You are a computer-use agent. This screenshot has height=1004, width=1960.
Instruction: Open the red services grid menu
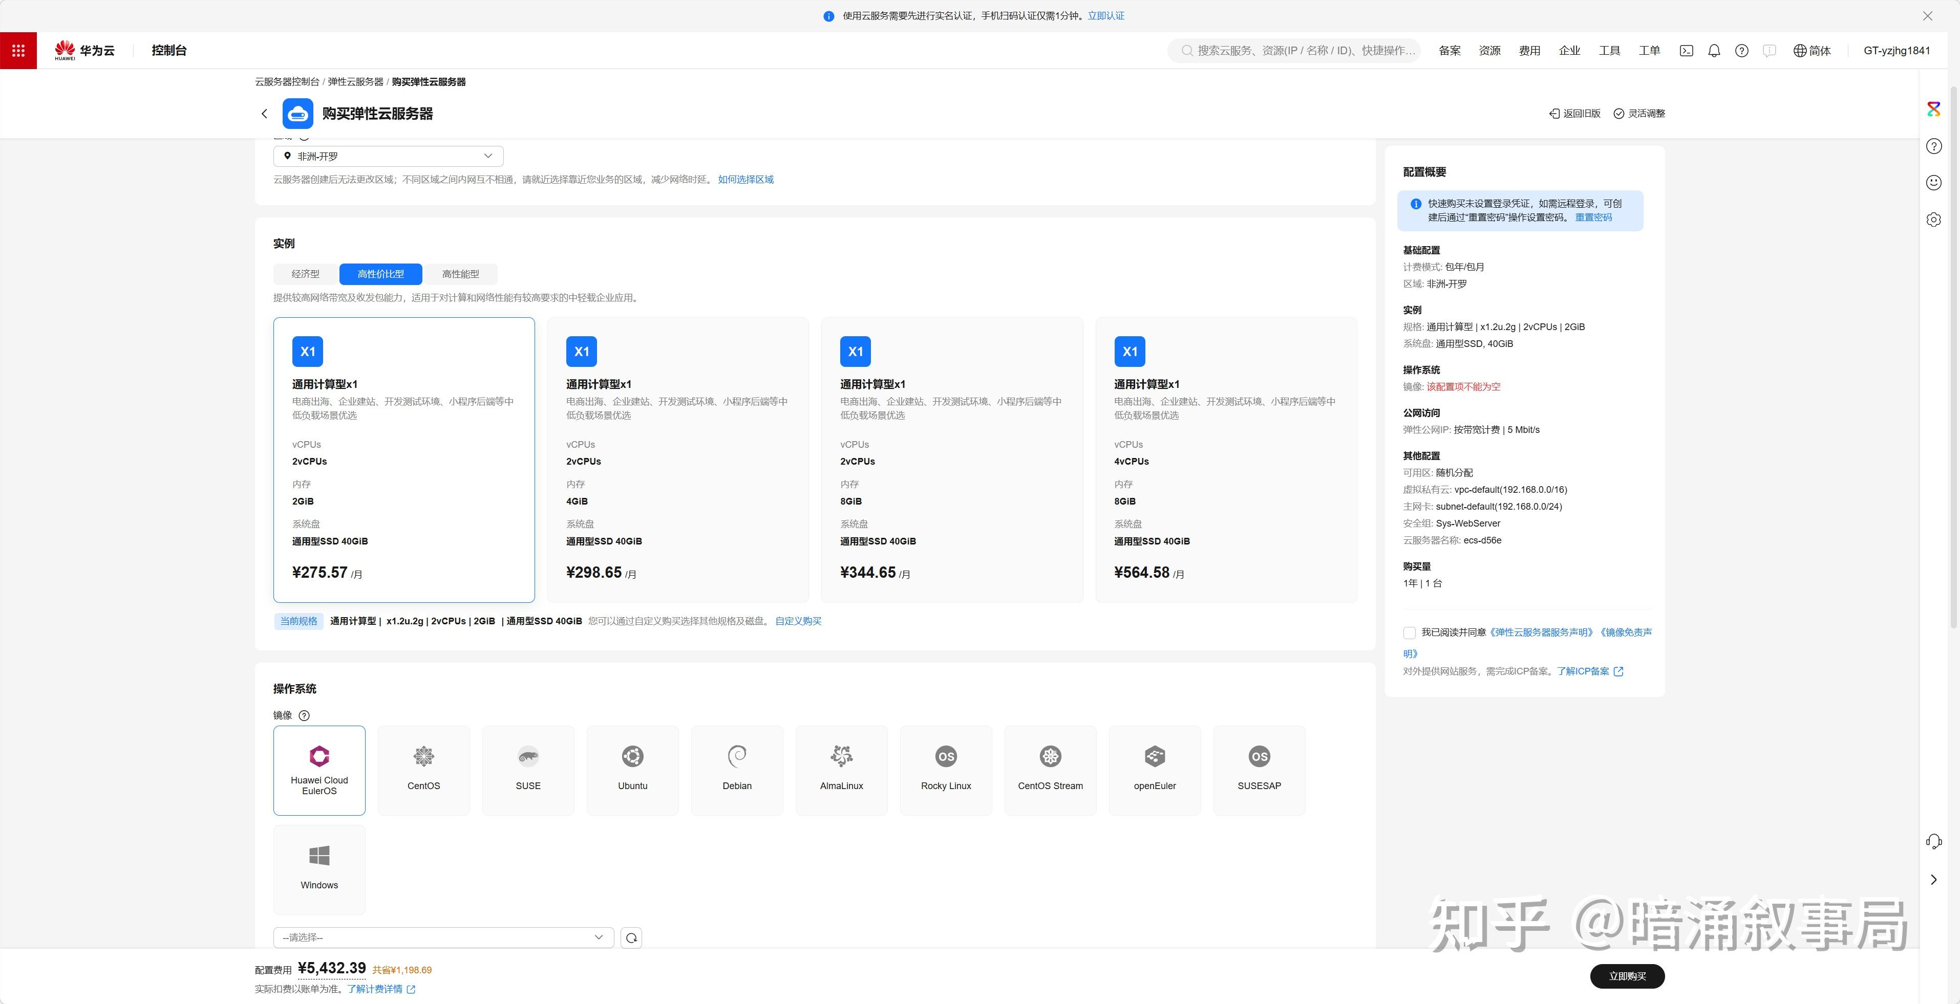[18, 50]
